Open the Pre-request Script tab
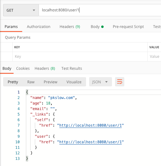Screen dimensions: 161x166 [x=128, y=27]
